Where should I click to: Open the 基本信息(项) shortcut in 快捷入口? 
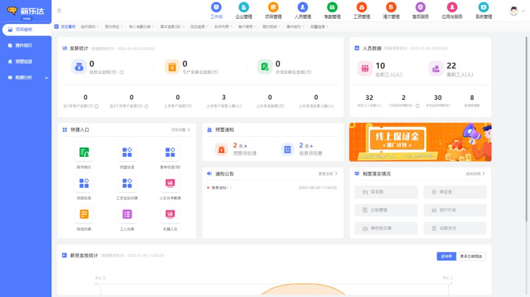pos(170,157)
